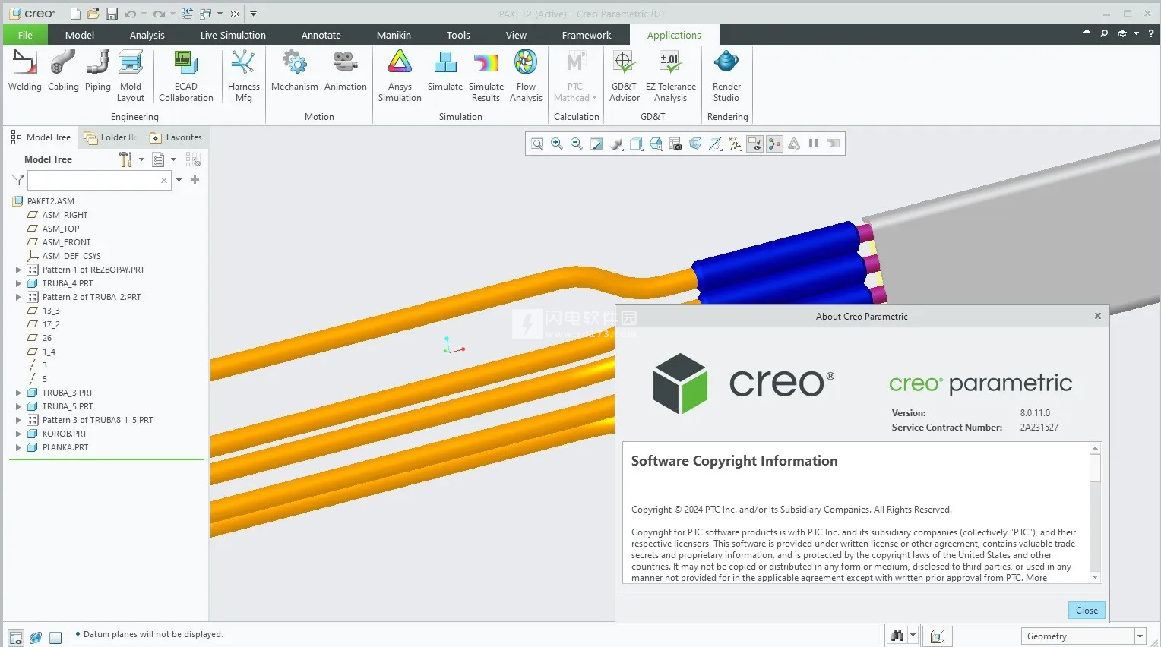Launch Ansys Simulation
The height and width of the screenshot is (647, 1161).
tap(400, 76)
